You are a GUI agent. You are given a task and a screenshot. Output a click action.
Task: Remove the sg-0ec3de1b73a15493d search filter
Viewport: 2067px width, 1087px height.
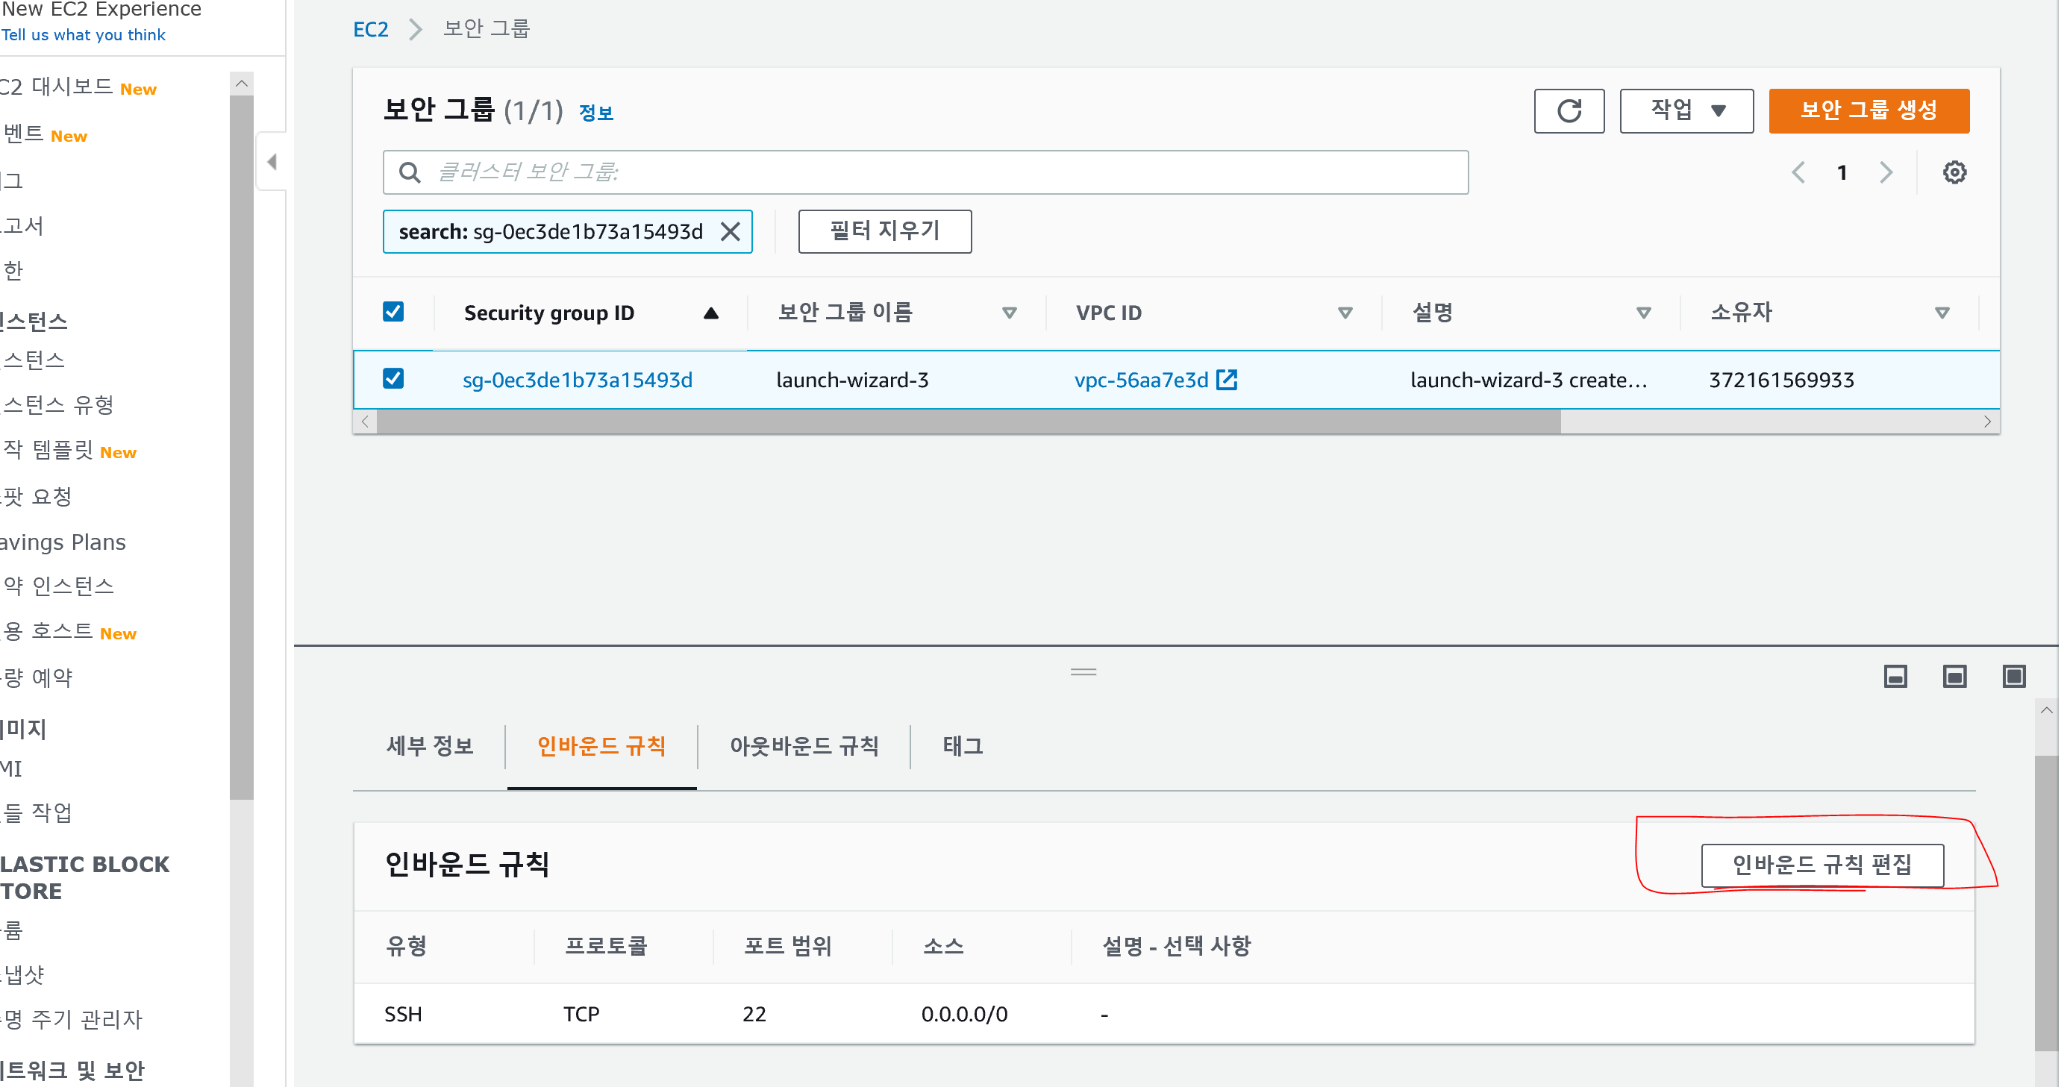731,232
